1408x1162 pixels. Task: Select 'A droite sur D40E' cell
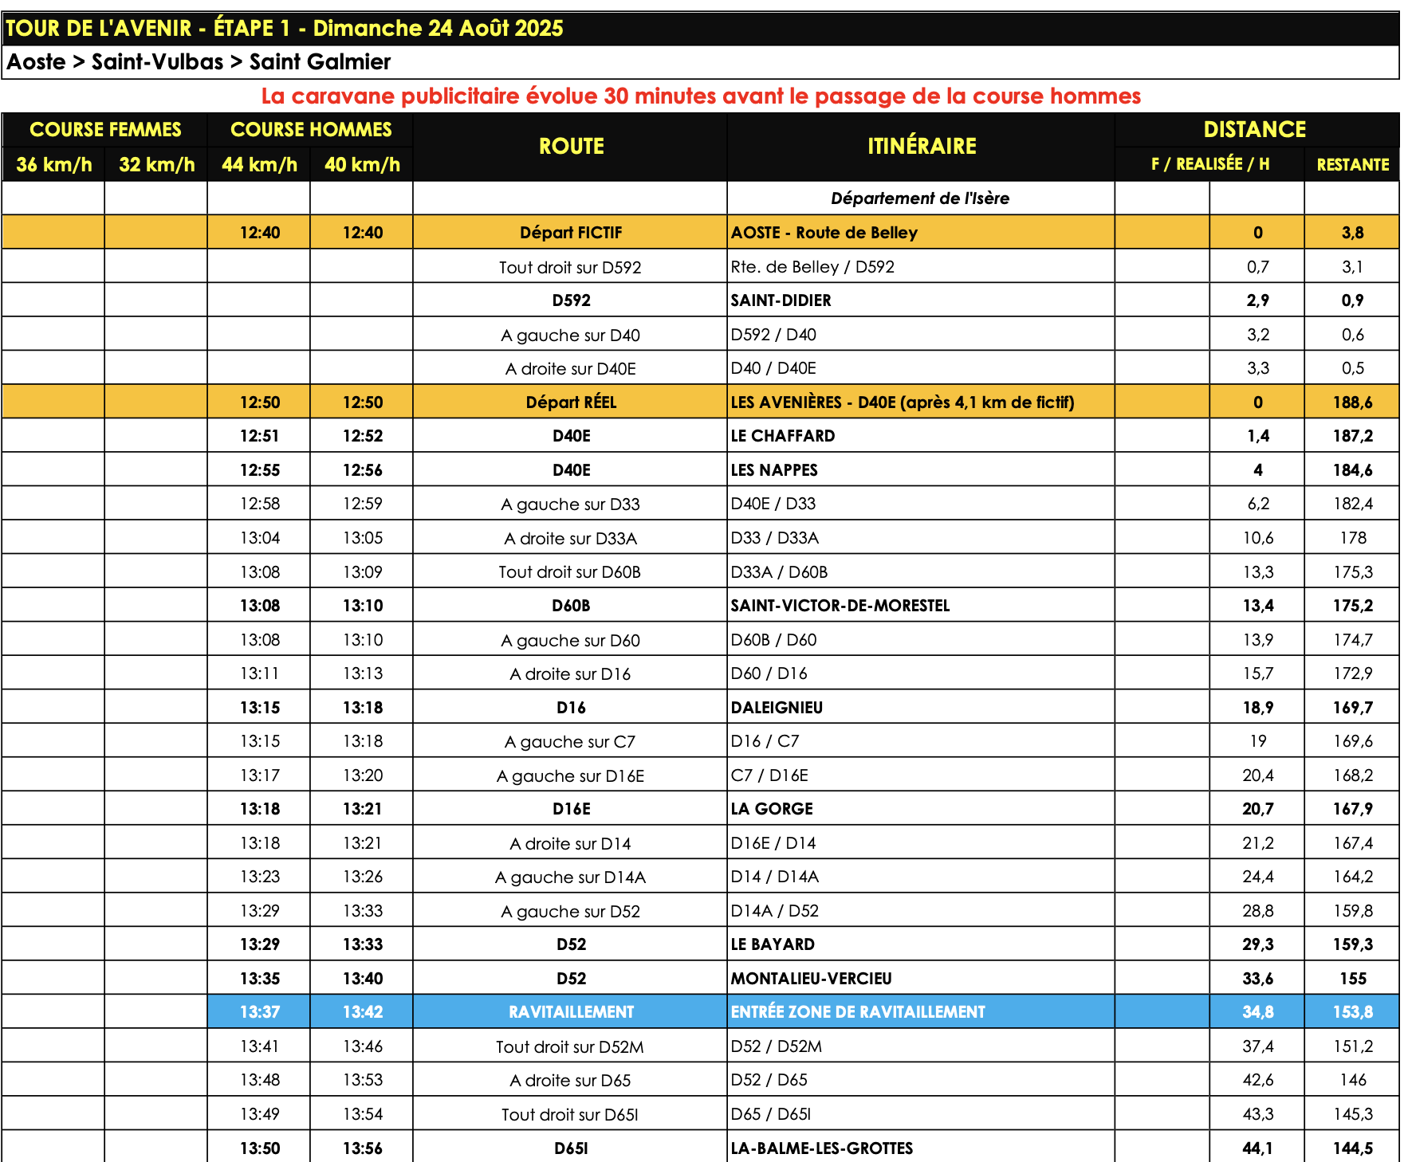click(571, 368)
